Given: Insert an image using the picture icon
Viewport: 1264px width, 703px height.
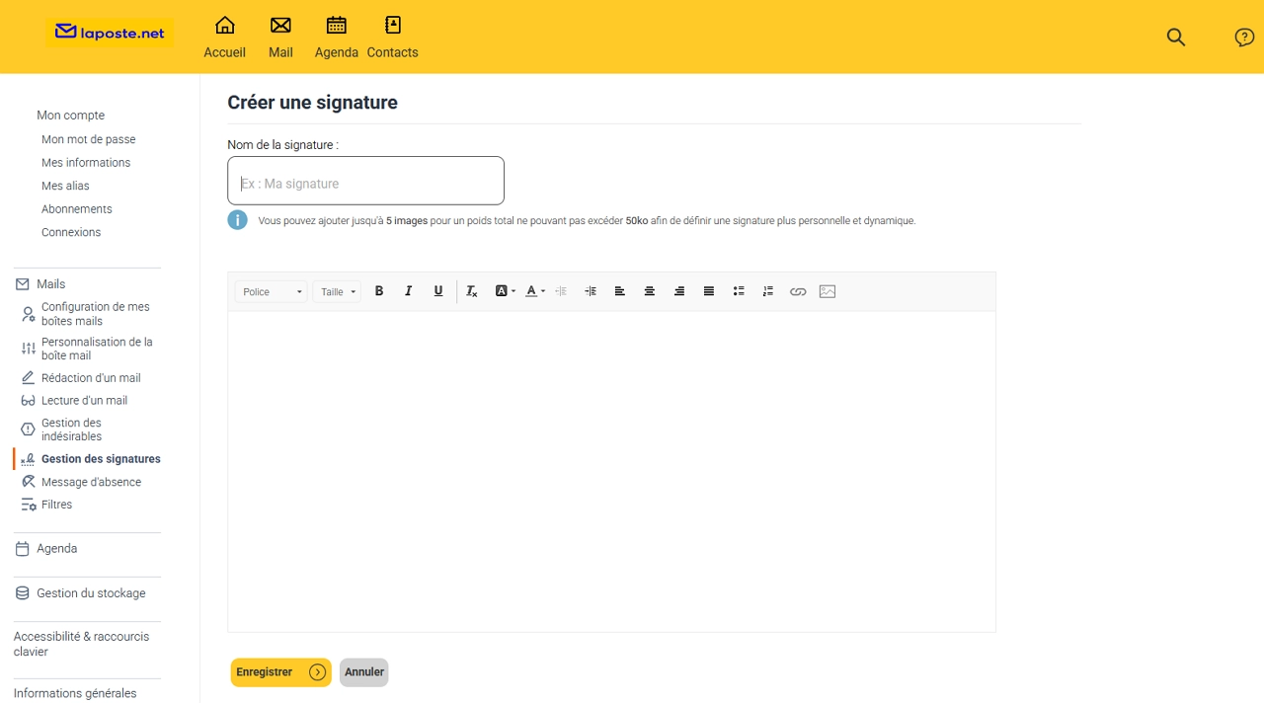Looking at the screenshot, I should (828, 291).
